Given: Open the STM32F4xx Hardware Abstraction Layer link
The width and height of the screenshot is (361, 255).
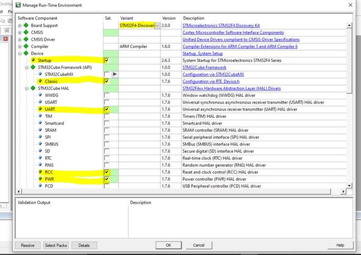Looking at the screenshot, I should click(232, 89).
